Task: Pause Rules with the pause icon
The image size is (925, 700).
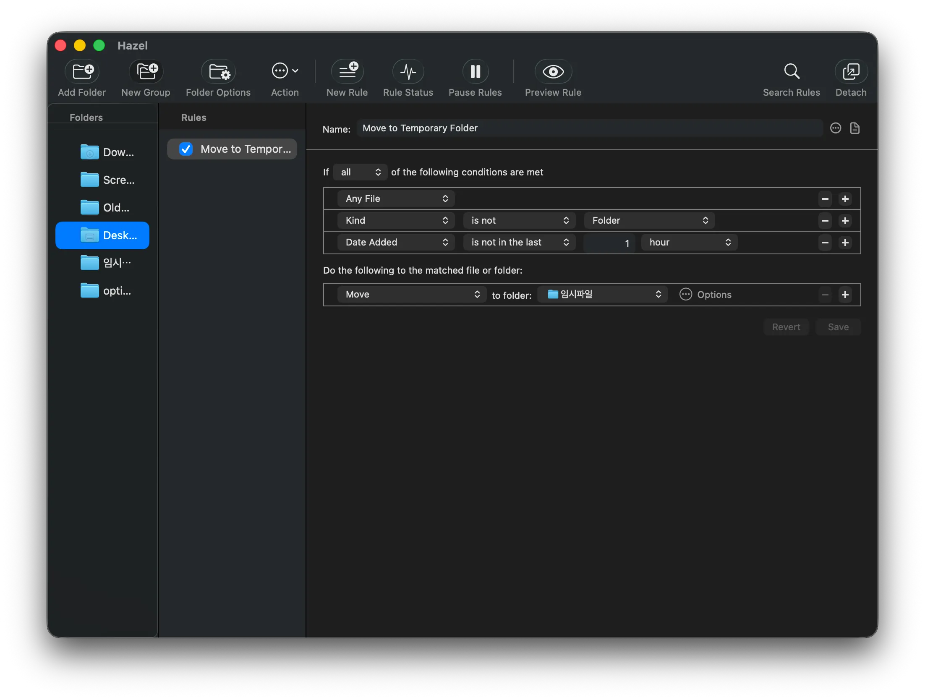Action: point(475,71)
